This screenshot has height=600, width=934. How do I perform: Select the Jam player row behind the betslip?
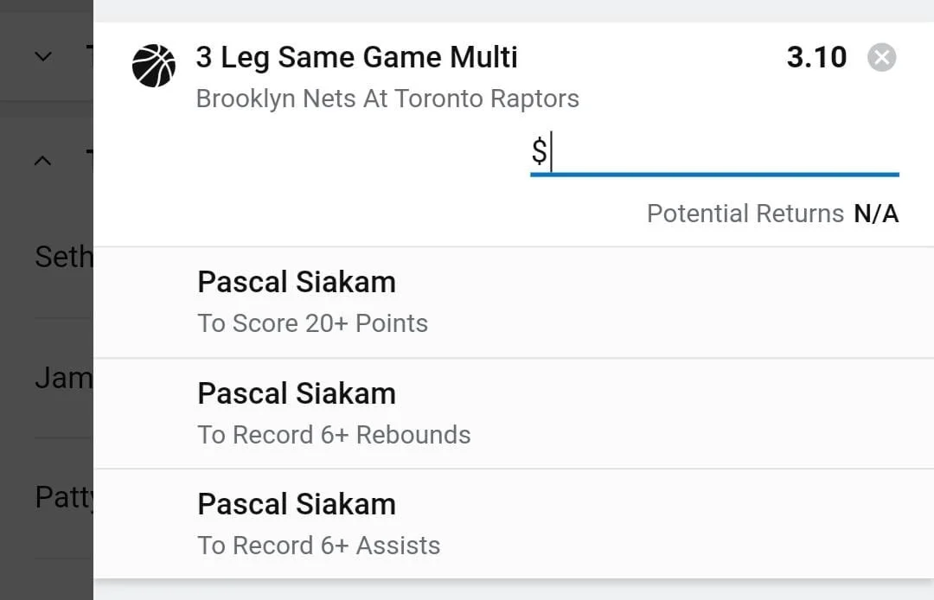(62, 378)
